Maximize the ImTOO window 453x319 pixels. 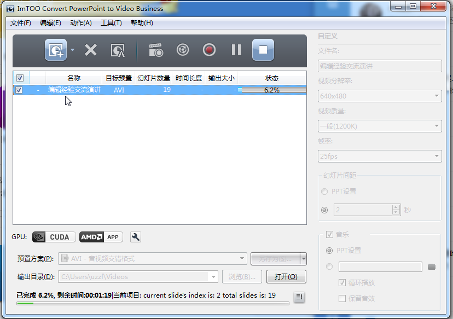[x=413, y=7]
